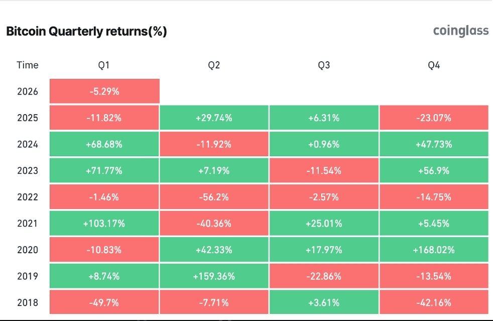Click the Q4 column header
Screen dimensions: 493x321
(434, 65)
